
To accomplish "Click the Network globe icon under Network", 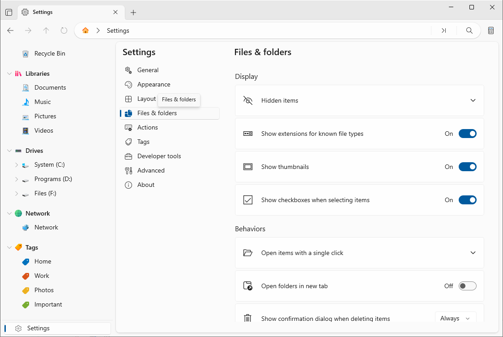I will (x=26, y=228).
